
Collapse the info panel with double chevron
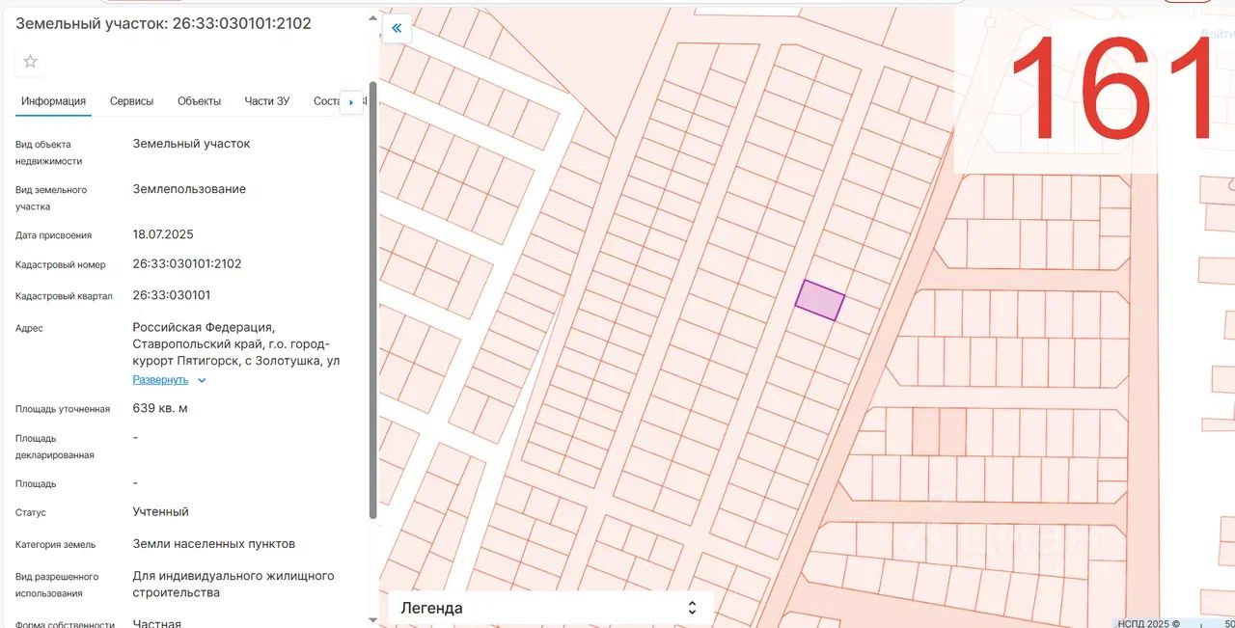coord(397,29)
